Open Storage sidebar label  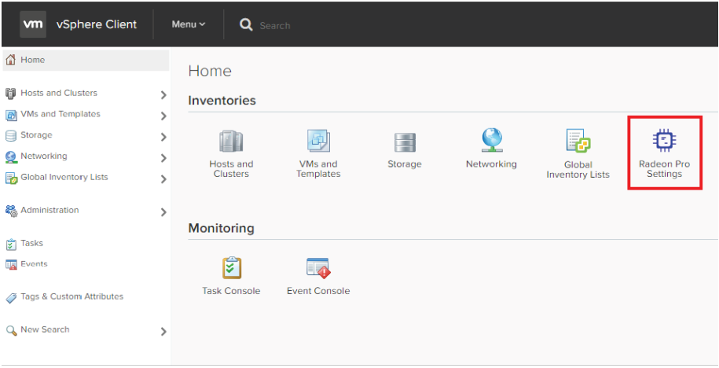(x=36, y=135)
